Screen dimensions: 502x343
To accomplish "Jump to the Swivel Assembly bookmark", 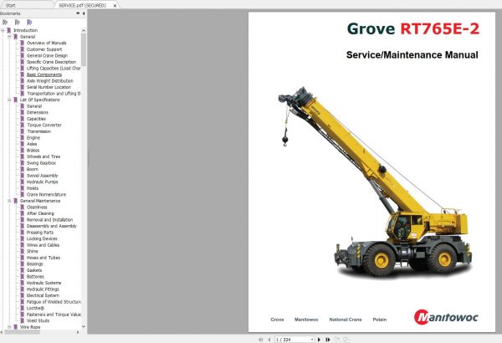I will pos(43,176).
